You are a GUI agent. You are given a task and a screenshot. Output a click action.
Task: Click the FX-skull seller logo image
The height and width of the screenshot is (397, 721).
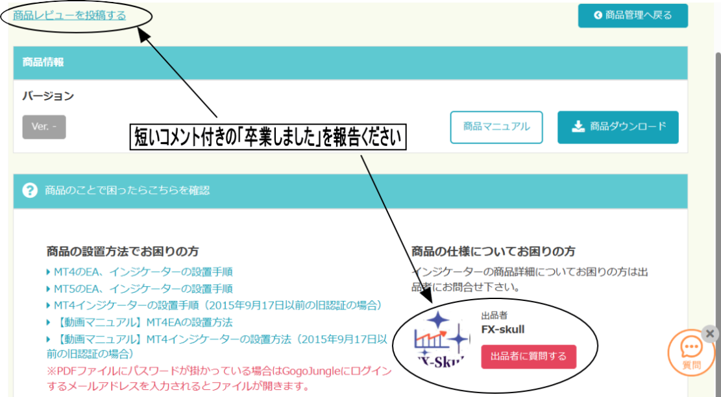441,337
